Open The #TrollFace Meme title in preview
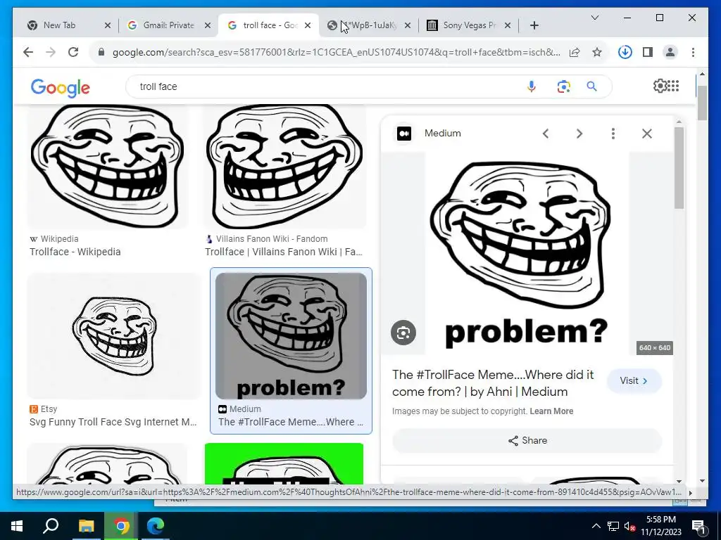The image size is (721, 540). pos(493,383)
